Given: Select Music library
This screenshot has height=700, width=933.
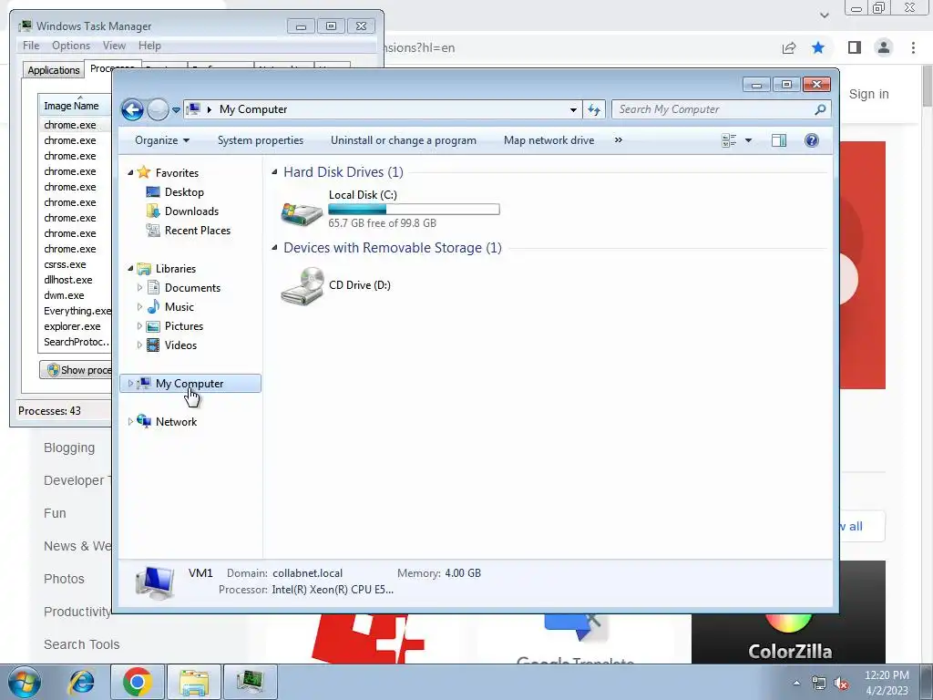Looking at the screenshot, I should [x=179, y=307].
